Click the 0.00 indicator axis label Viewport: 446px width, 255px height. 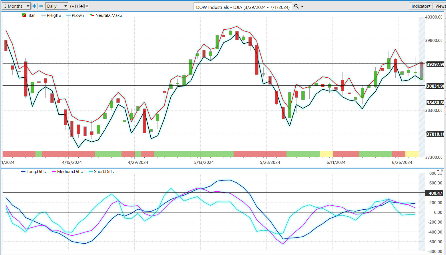pyautogui.click(x=438, y=212)
